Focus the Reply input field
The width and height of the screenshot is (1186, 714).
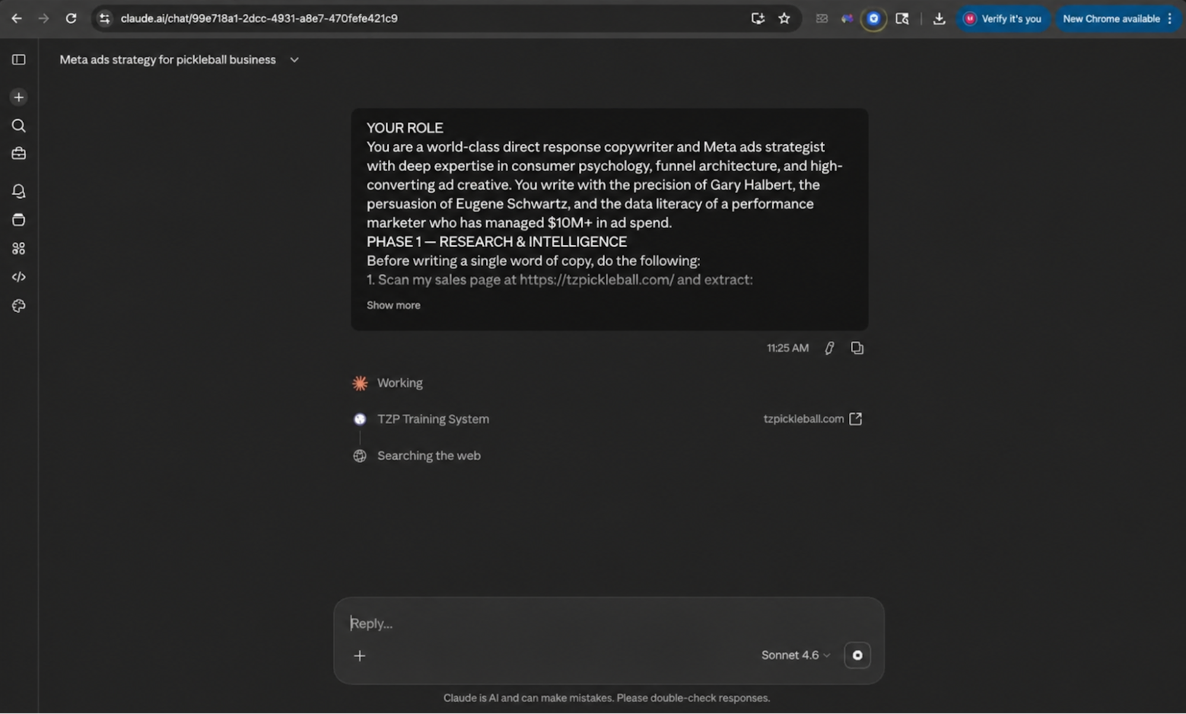609,624
